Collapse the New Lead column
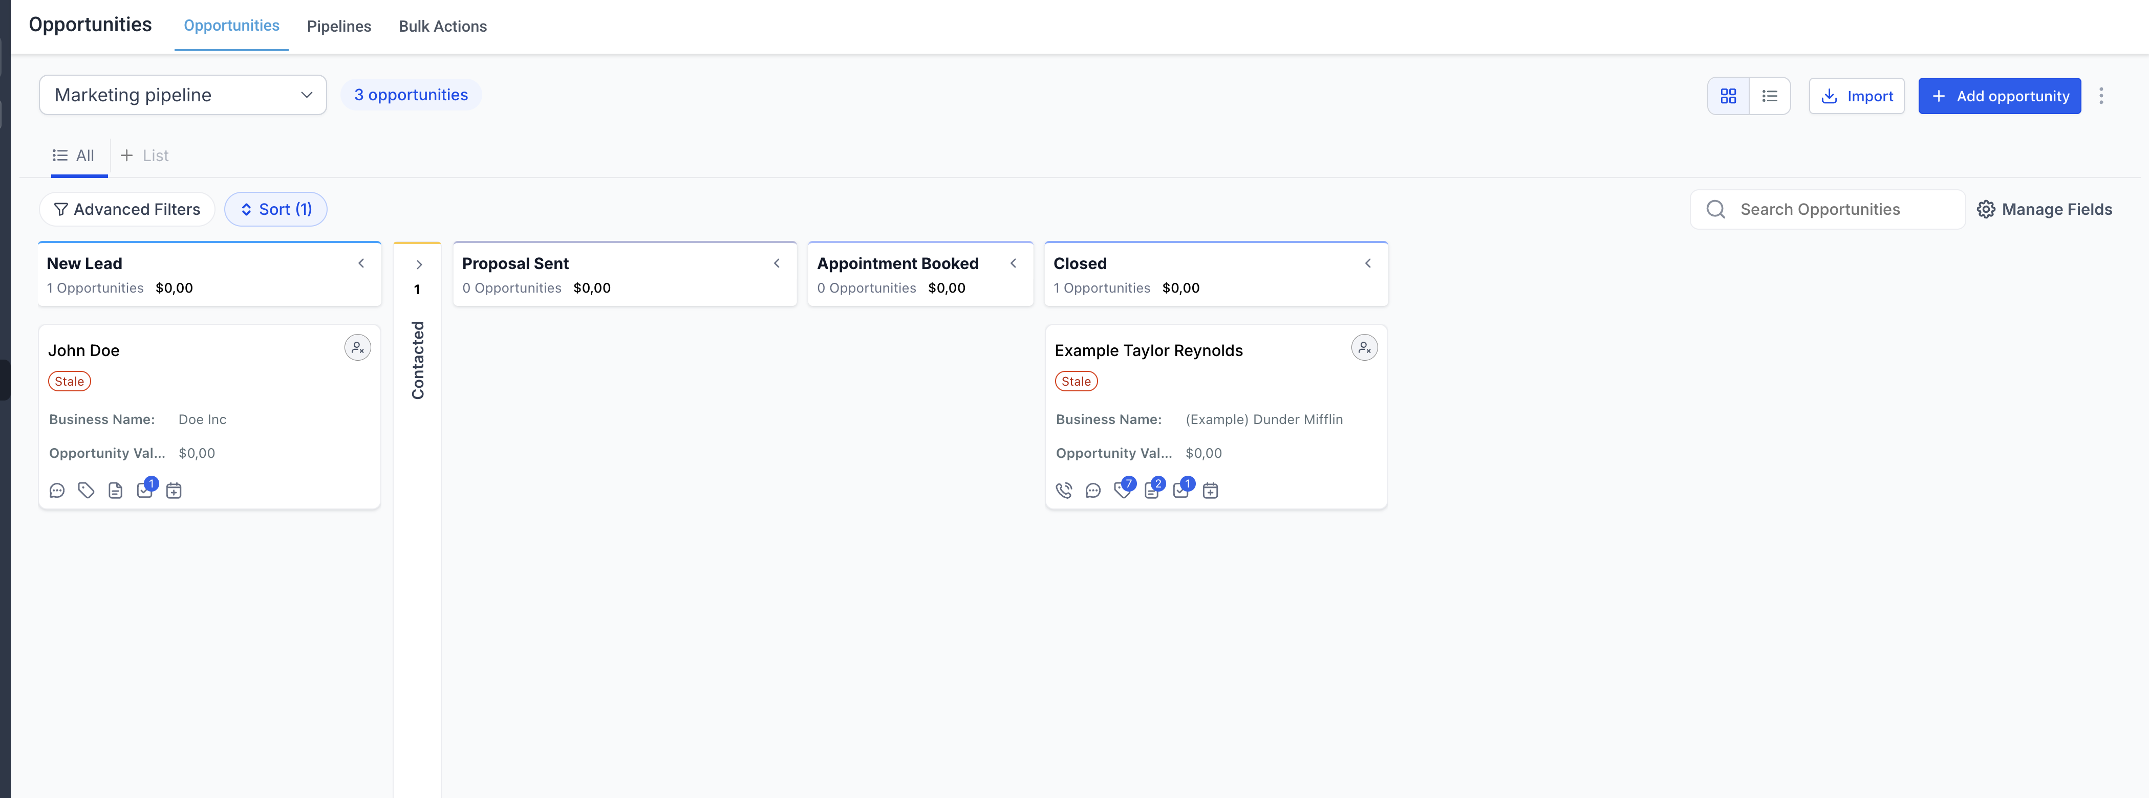Screen dimensions: 2149x798 pos(361,263)
